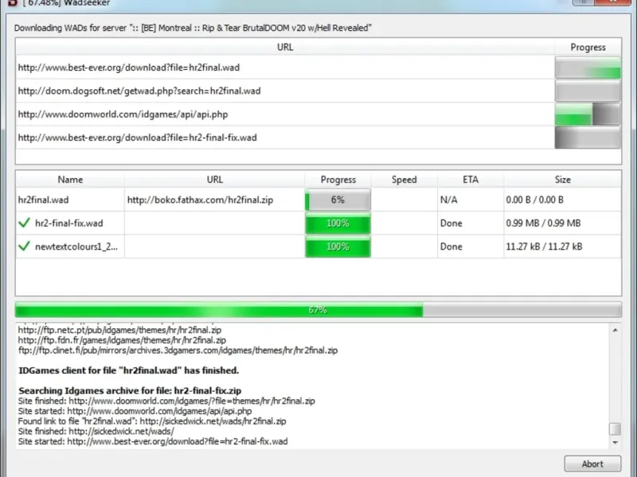Click the boko.fathax.com hr2final.zip URL cell
Screen dimensions: 637x477
click(214, 200)
